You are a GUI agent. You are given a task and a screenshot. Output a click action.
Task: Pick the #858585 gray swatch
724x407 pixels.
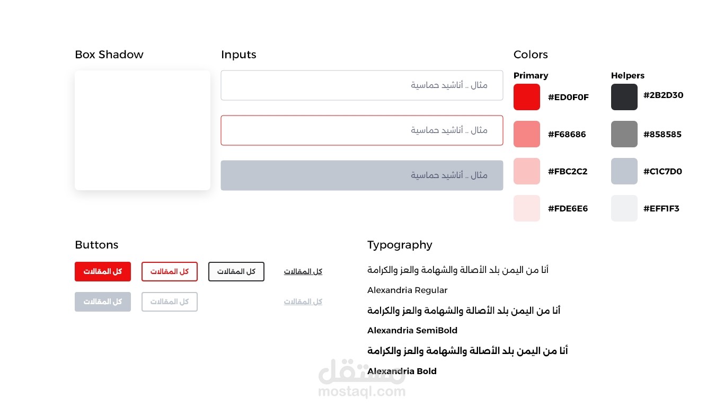click(624, 134)
